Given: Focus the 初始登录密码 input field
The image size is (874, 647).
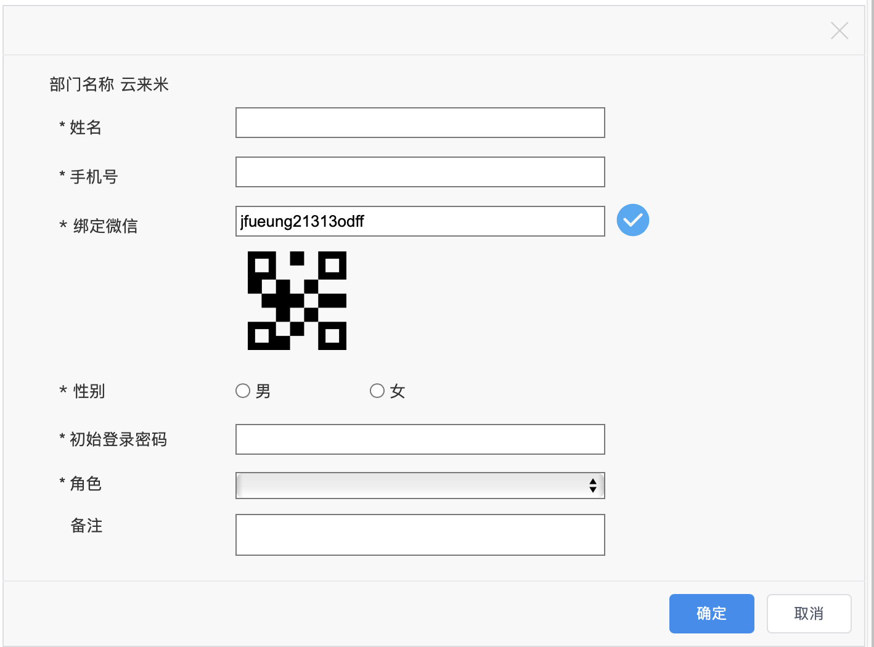Looking at the screenshot, I should pyautogui.click(x=420, y=439).
